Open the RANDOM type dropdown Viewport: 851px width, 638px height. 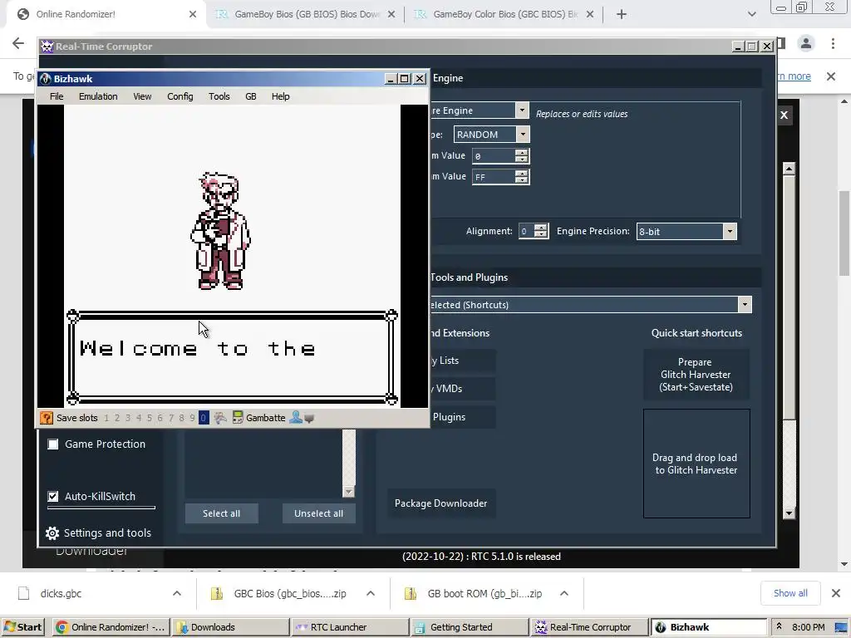pos(523,134)
